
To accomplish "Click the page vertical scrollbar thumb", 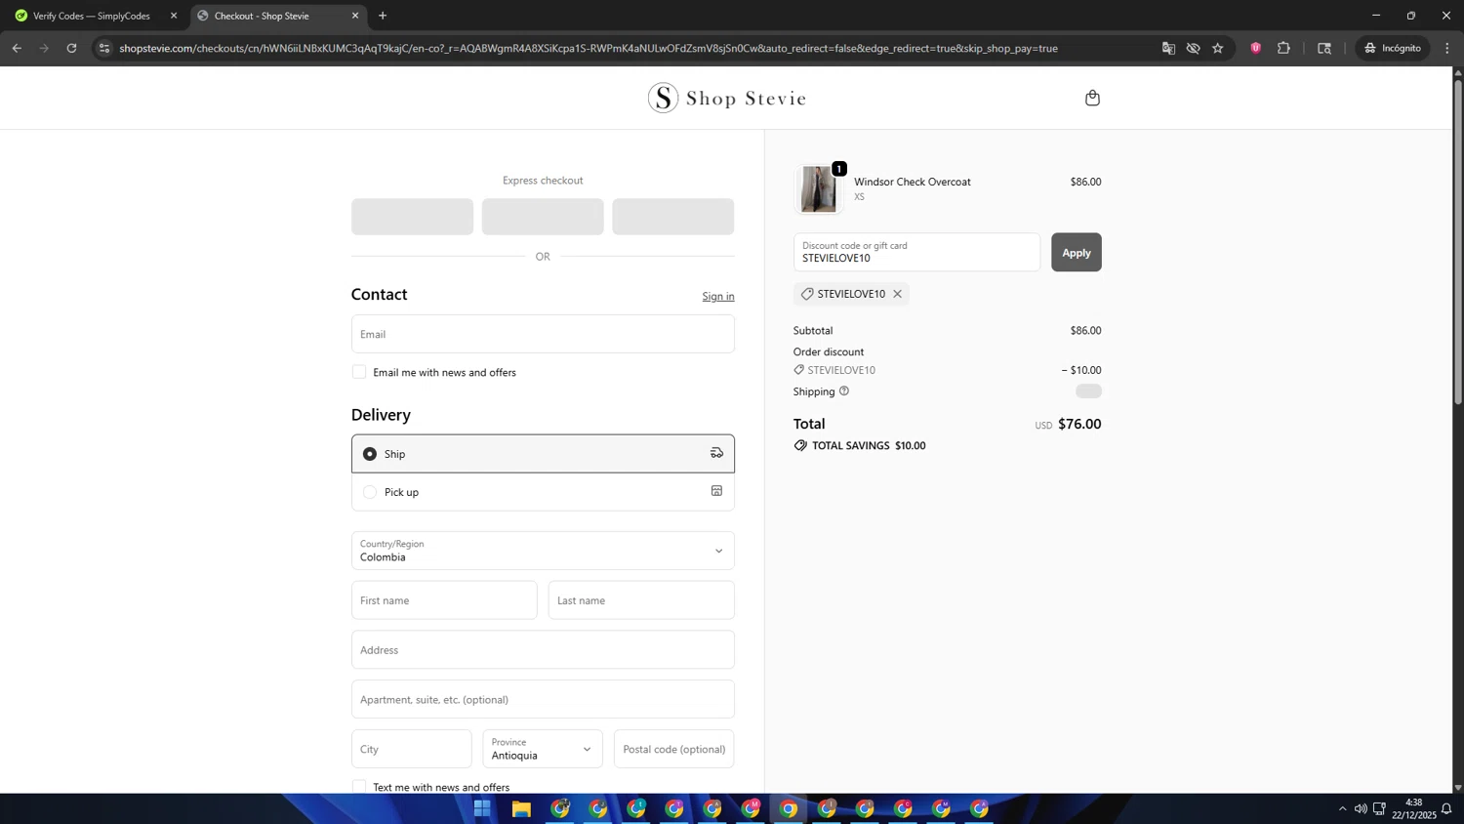I will (1458, 242).
